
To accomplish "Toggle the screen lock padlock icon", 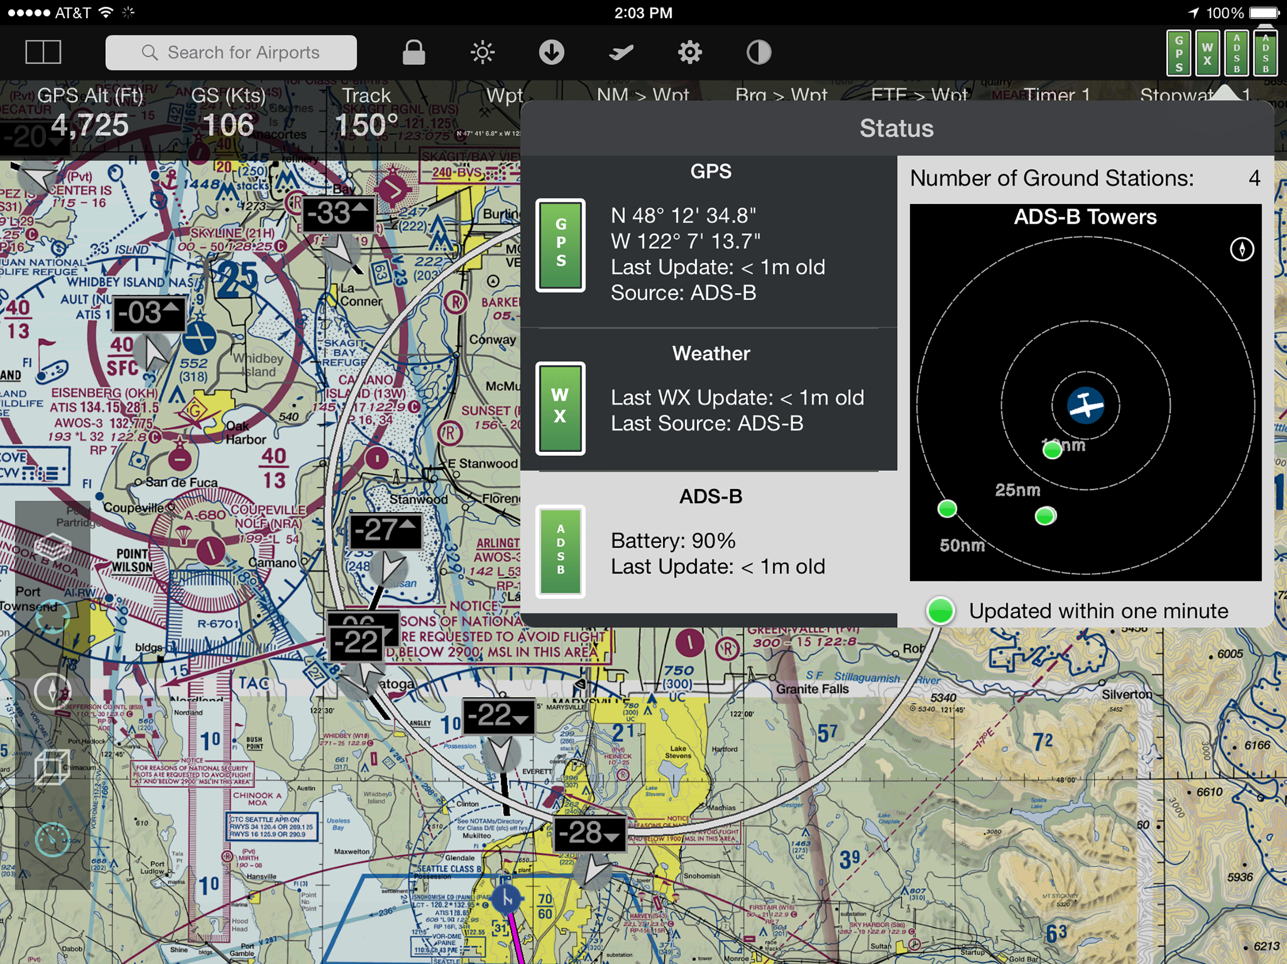I will (414, 52).
